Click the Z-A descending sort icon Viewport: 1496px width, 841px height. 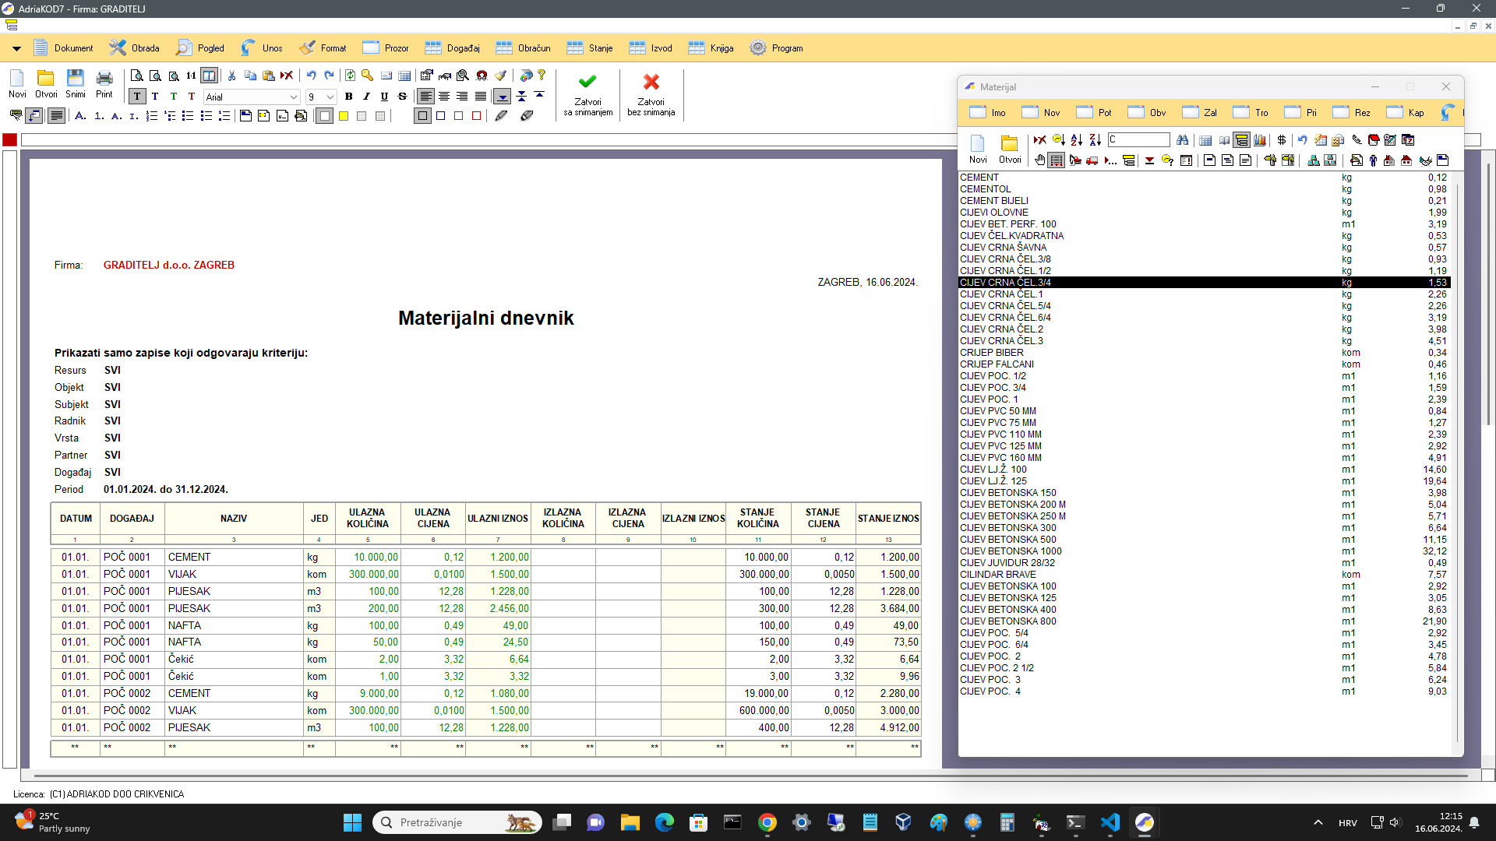(1096, 140)
